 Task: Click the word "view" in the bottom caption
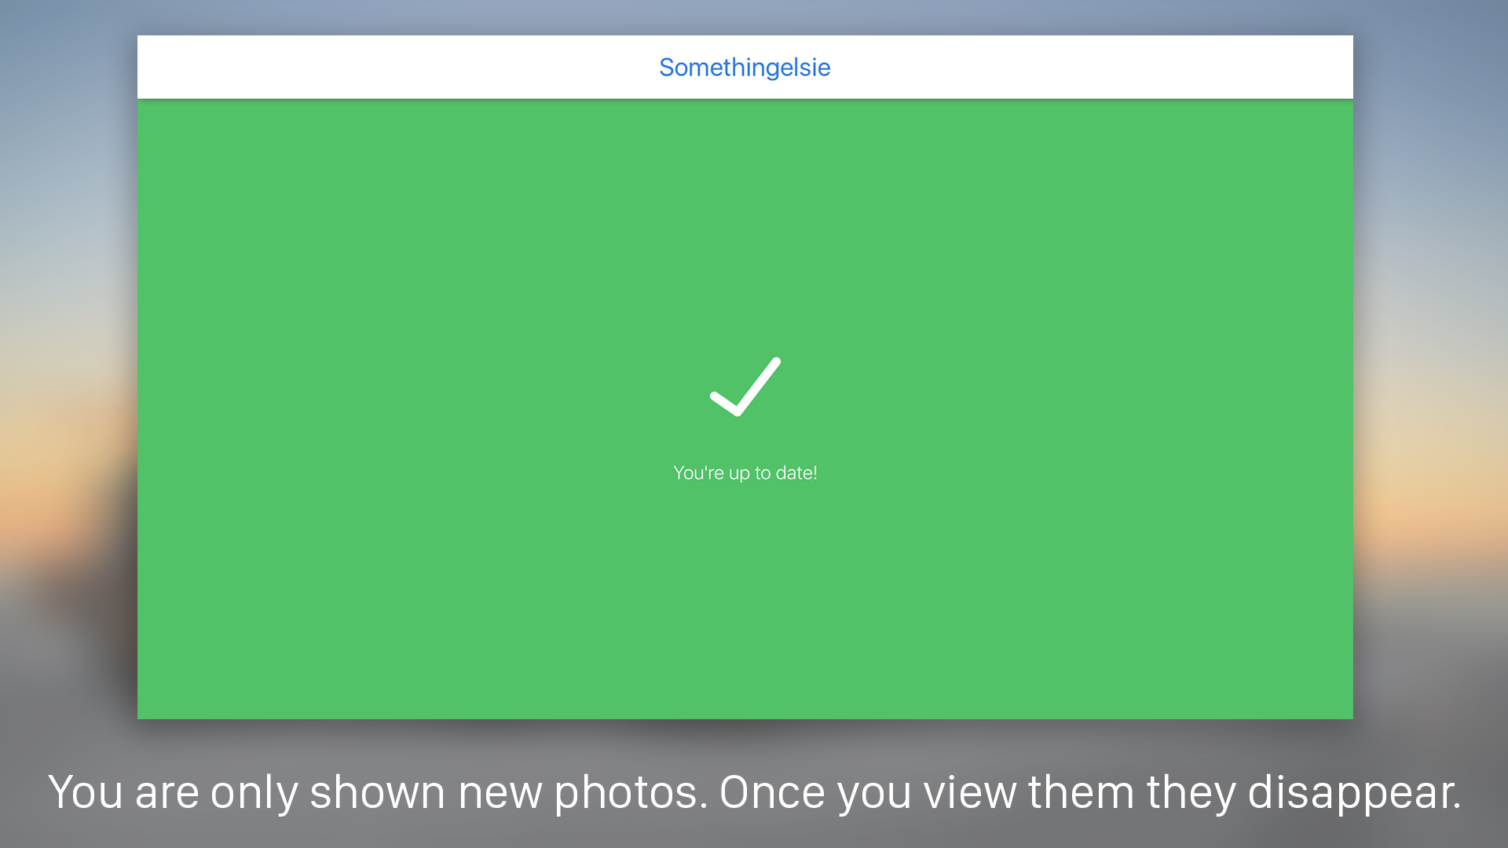(970, 791)
